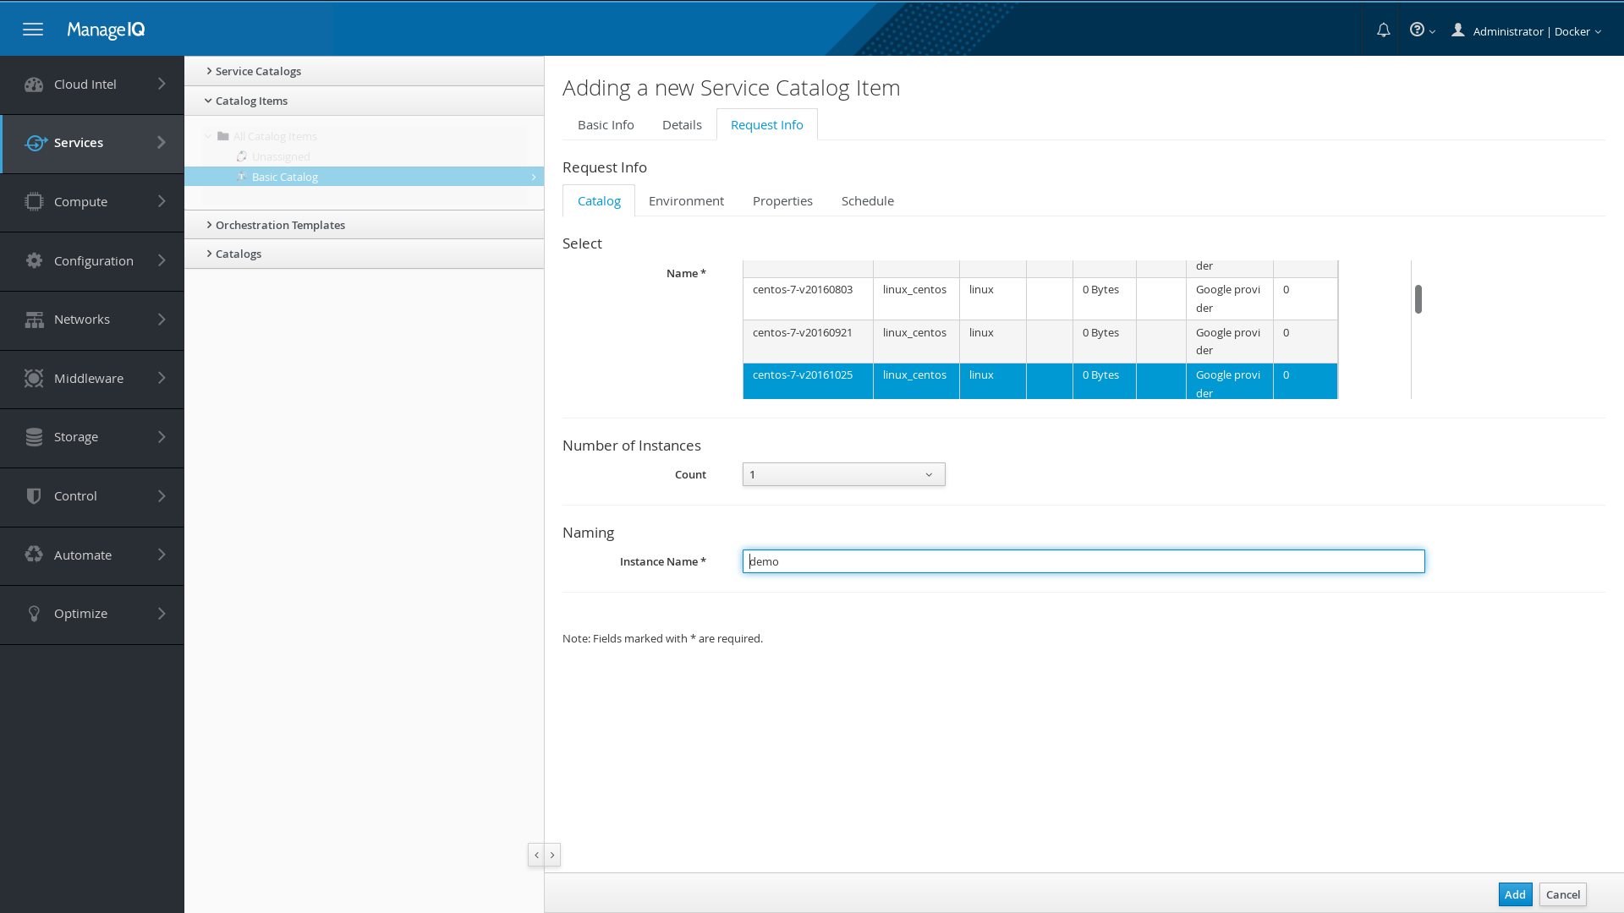Collapse panel with left arrow button
The image size is (1624, 913).
click(536, 855)
